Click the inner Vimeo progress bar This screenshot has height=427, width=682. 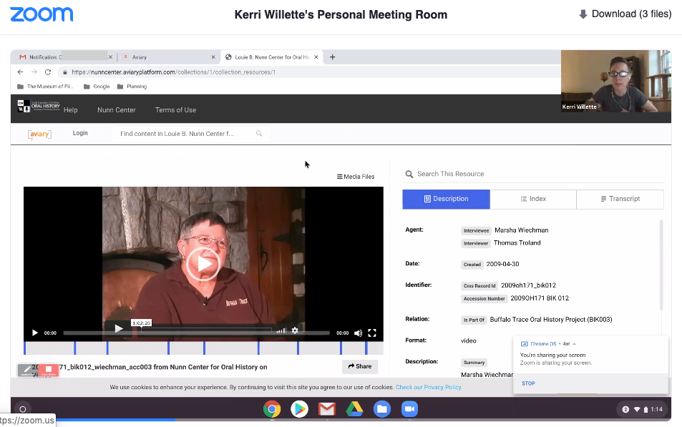(x=207, y=330)
